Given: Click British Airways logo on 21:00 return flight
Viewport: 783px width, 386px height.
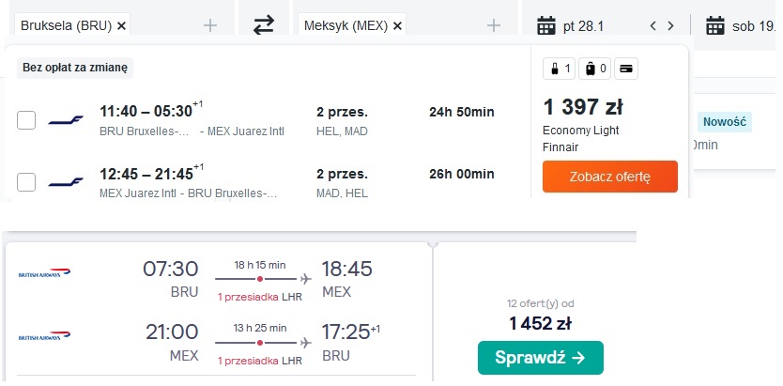Looking at the screenshot, I should 44,335.
